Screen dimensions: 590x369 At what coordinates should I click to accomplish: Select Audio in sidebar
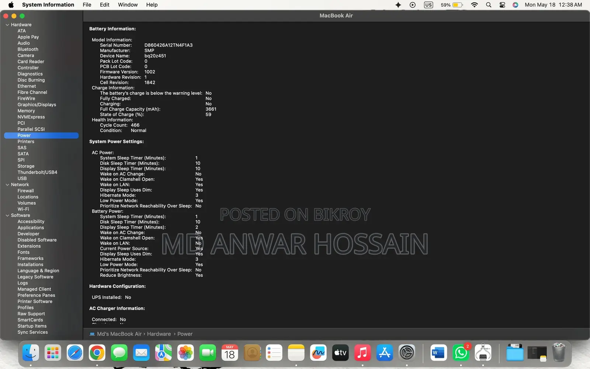(24, 43)
